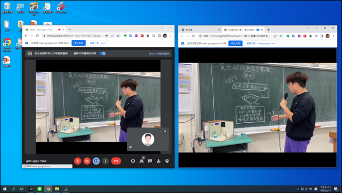Open the extensions puzzle menu in Meet window
This screenshot has height=193, width=342.
(148, 36)
